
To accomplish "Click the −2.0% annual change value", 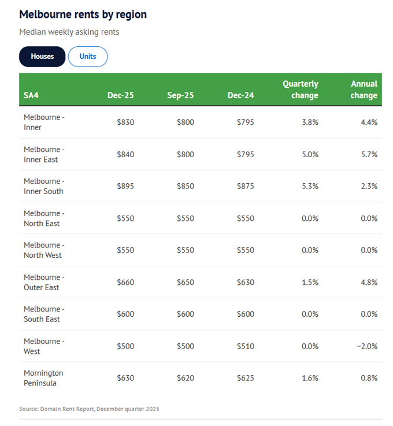I will click(365, 346).
